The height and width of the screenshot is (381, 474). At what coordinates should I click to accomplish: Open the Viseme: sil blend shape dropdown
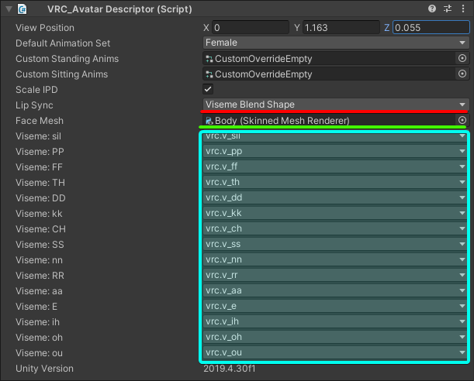(334, 137)
